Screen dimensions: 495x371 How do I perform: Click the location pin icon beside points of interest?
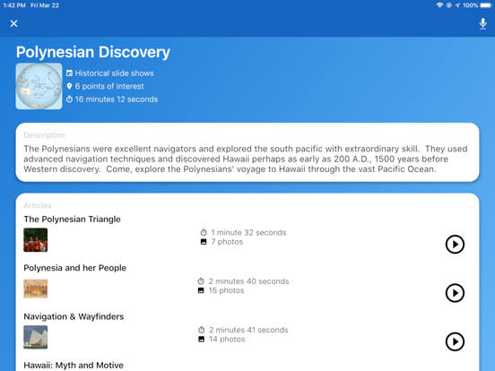pyautogui.click(x=69, y=86)
